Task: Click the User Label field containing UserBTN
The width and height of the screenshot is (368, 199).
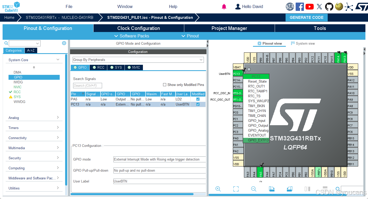Action: pyautogui.click(x=159, y=181)
